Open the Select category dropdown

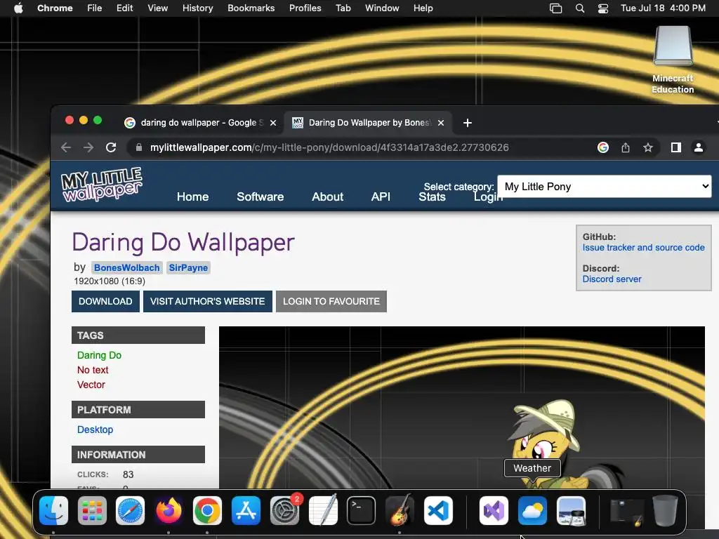605,187
